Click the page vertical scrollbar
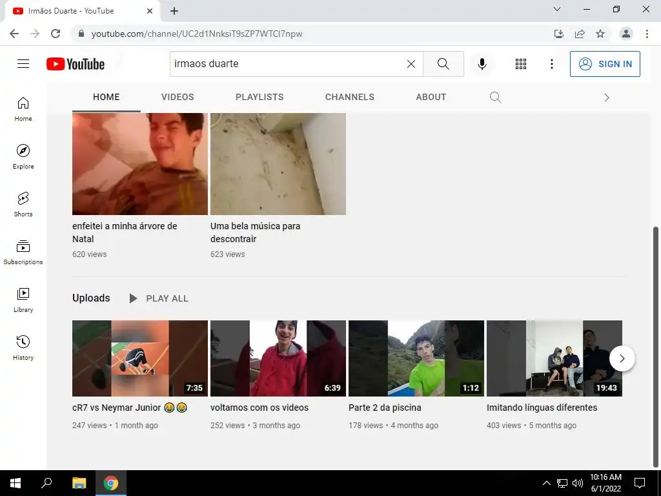 tap(656, 346)
